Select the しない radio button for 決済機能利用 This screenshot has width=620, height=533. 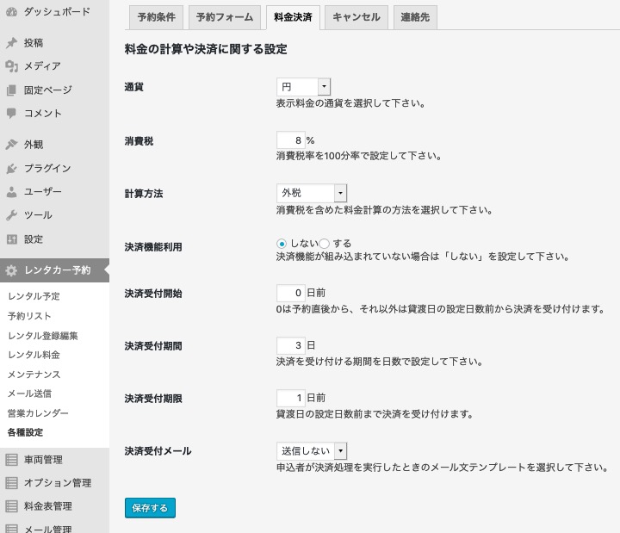coord(282,244)
